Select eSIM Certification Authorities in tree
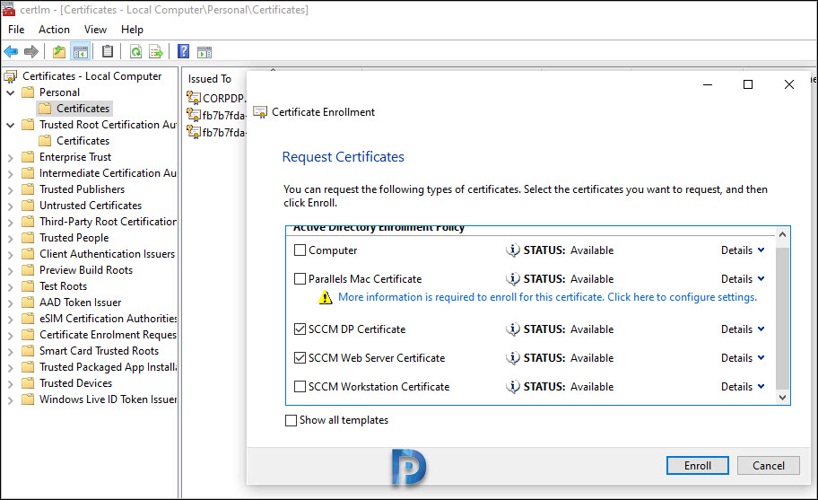Viewport: 818px width, 500px height. (108, 319)
